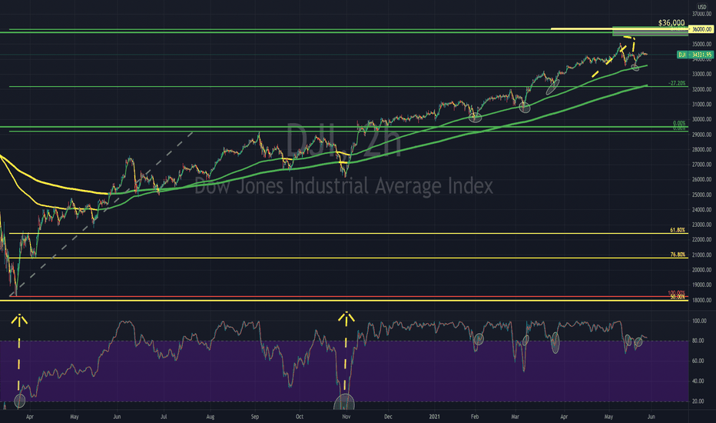This screenshot has width=716, height=423.
Task: Select the -27.20% Fibonacci level label
Action: [x=677, y=84]
